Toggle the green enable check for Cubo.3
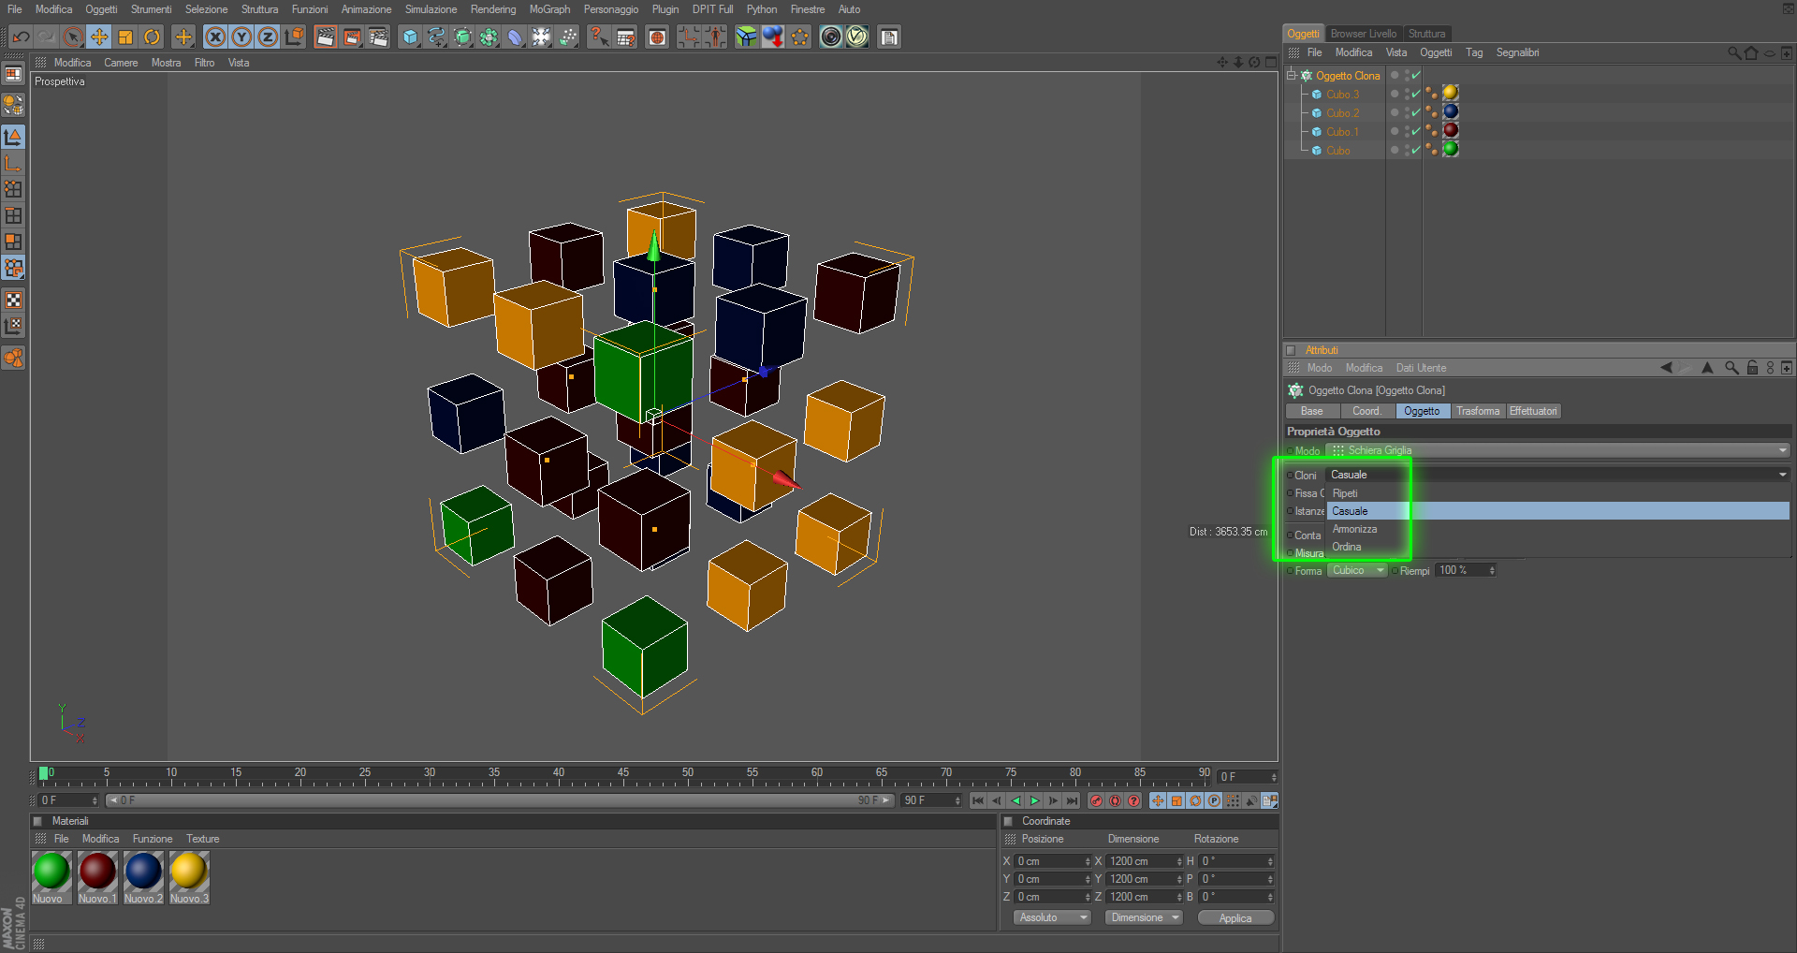Image resolution: width=1797 pixels, height=953 pixels. pos(1416,94)
